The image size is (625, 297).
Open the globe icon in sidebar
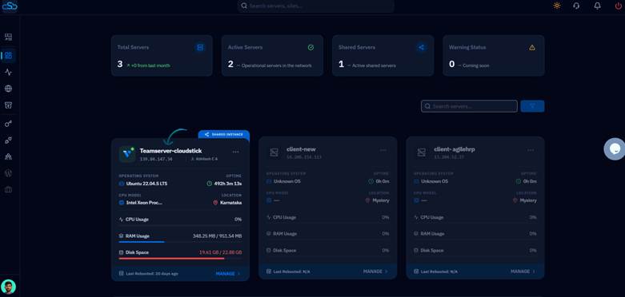coord(8,89)
